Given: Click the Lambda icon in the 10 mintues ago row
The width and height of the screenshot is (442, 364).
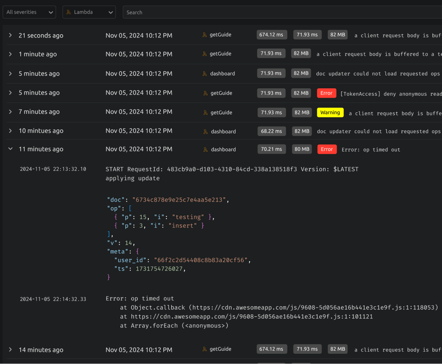Looking at the screenshot, I should [206, 131].
